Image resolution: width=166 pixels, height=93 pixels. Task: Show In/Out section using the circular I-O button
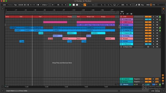pos(163,75)
